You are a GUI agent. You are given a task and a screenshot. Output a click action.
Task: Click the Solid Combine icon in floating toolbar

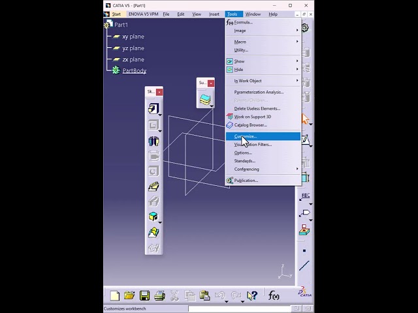click(x=153, y=216)
